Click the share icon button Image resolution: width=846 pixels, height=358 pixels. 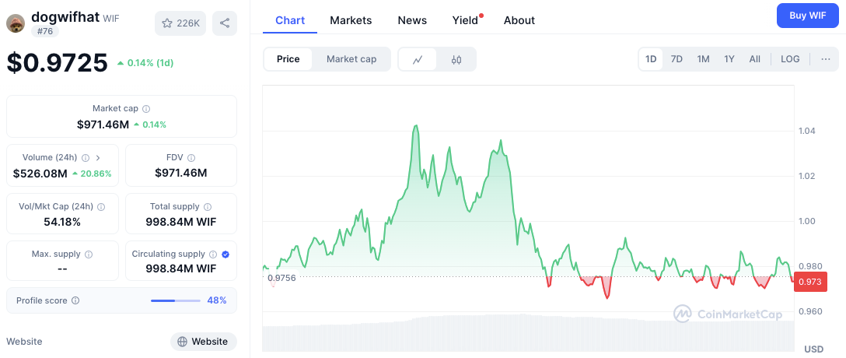[225, 23]
